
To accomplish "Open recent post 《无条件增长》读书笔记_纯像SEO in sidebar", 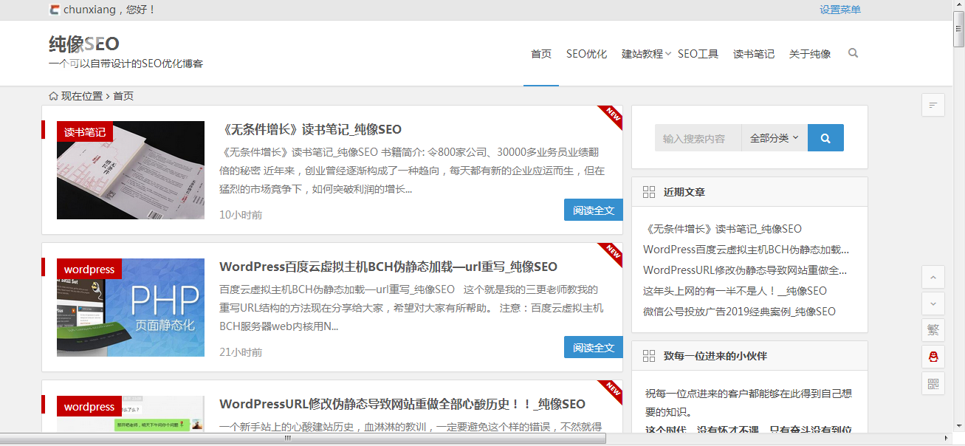I will [x=722, y=229].
